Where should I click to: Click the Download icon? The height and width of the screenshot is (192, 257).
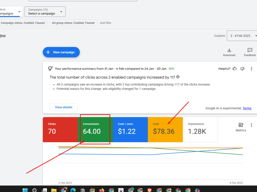click(x=229, y=50)
